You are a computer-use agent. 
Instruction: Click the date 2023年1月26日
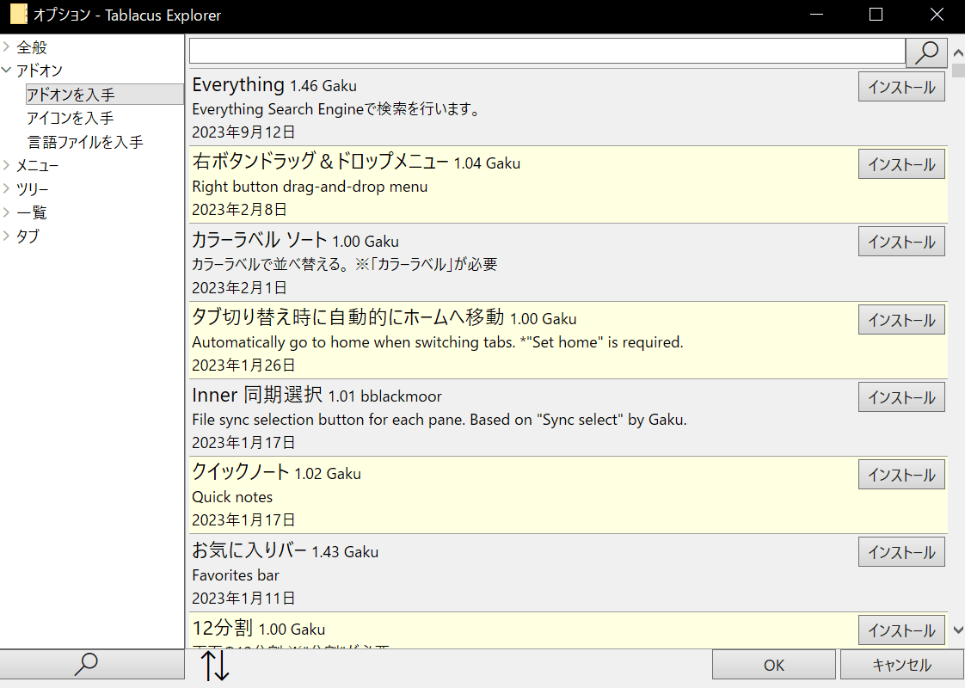click(243, 365)
